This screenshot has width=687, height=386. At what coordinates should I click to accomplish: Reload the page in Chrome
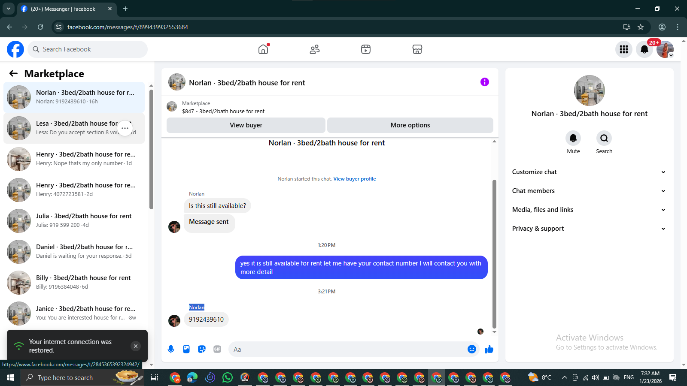click(x=40, y=27)
